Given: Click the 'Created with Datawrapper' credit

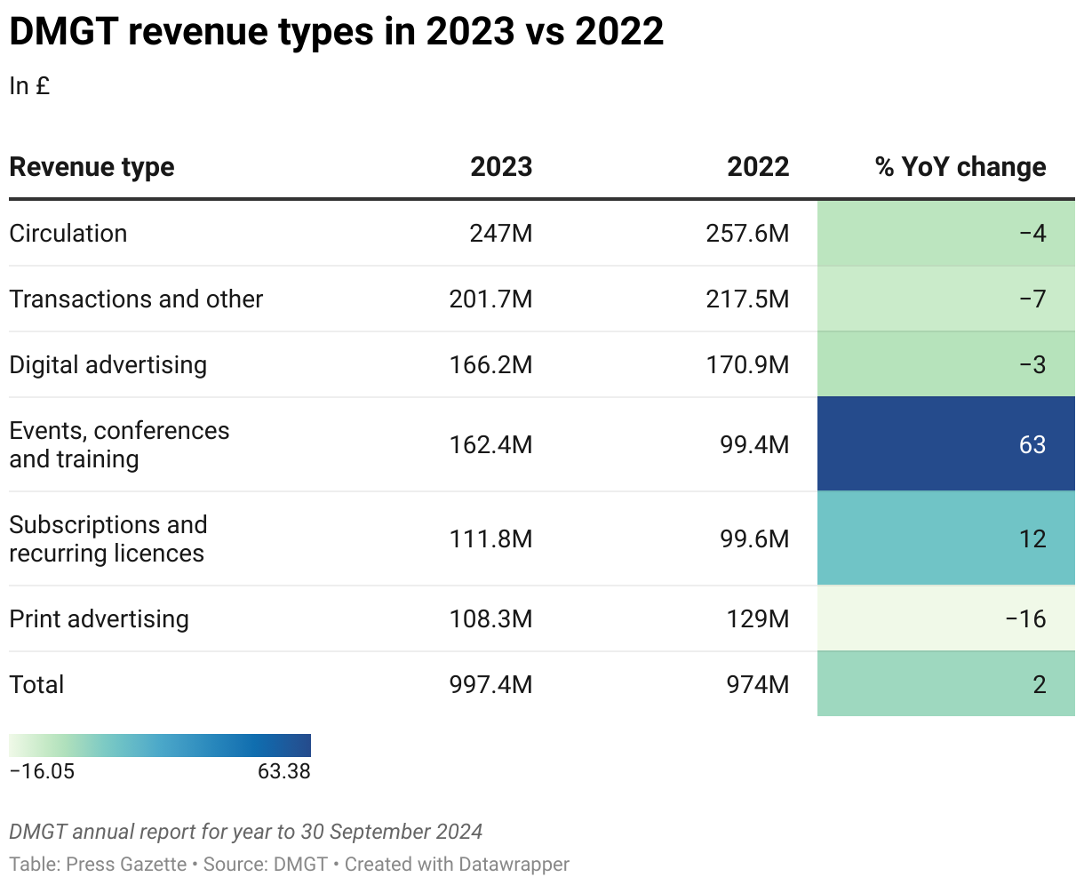Looking at the screenshot, I should (x=457, y=864).
